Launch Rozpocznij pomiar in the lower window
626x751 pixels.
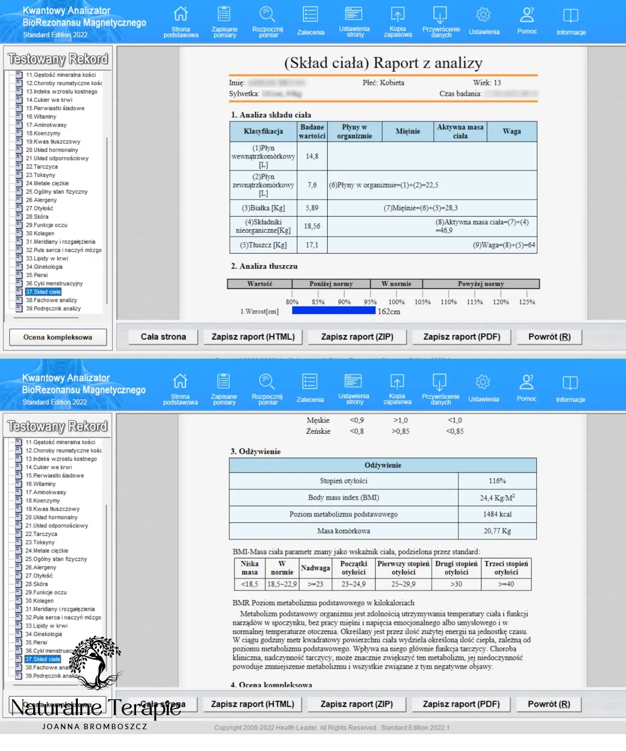(x=267, y=389)
